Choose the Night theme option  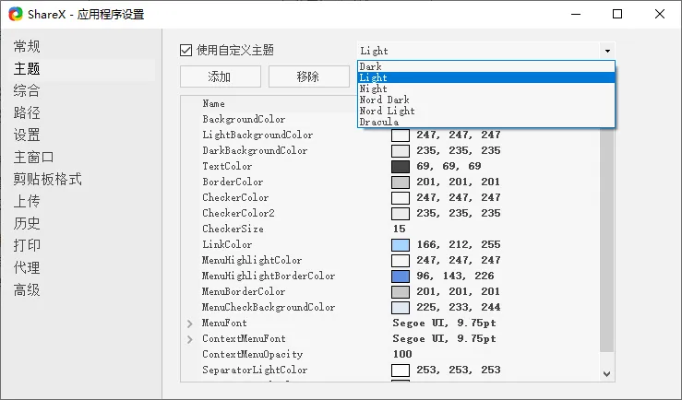(x=486, y=88)
